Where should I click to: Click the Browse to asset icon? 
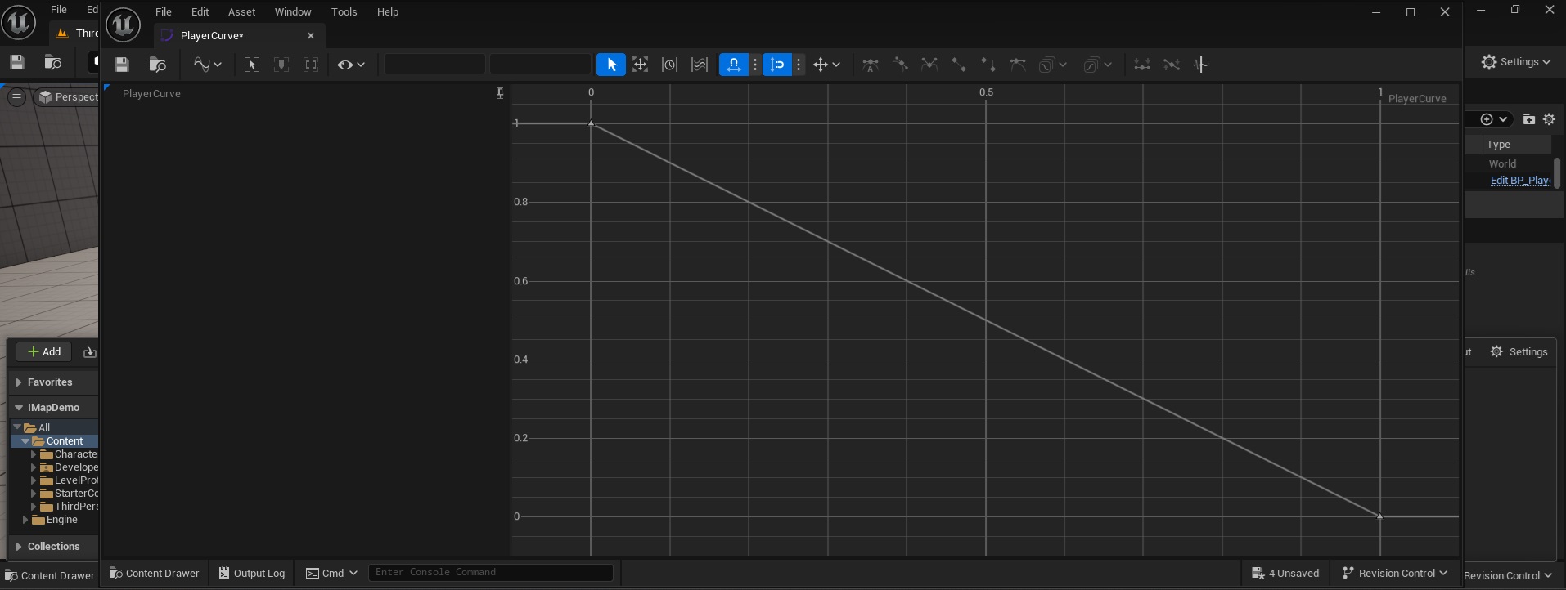click(x=158, y=65)
